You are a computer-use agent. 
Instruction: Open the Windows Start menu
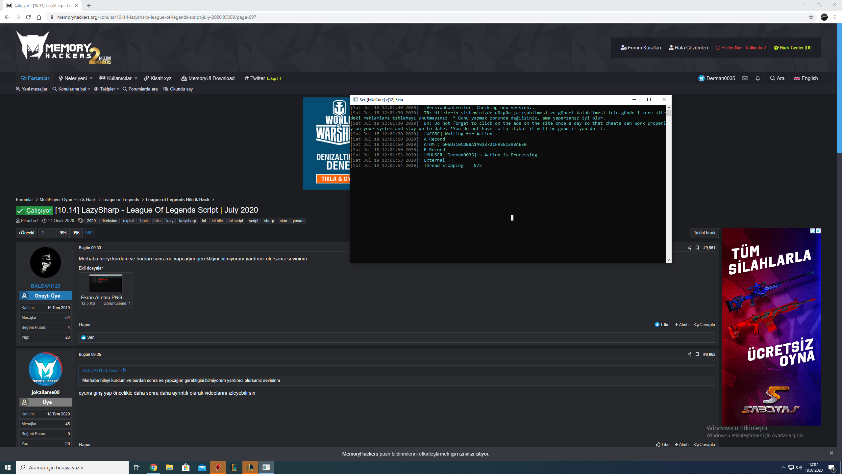8,467
